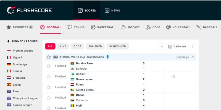
Task: Open the Golf sport section
Action: [153, 27]
